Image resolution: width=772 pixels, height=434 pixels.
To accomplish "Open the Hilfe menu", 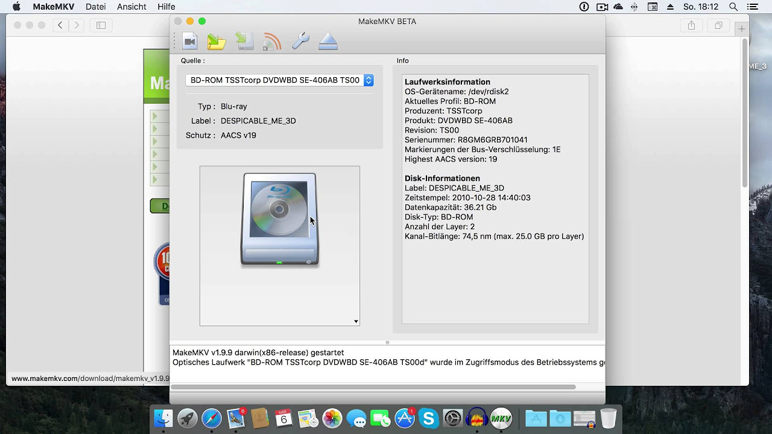I will tap(166, 7).
